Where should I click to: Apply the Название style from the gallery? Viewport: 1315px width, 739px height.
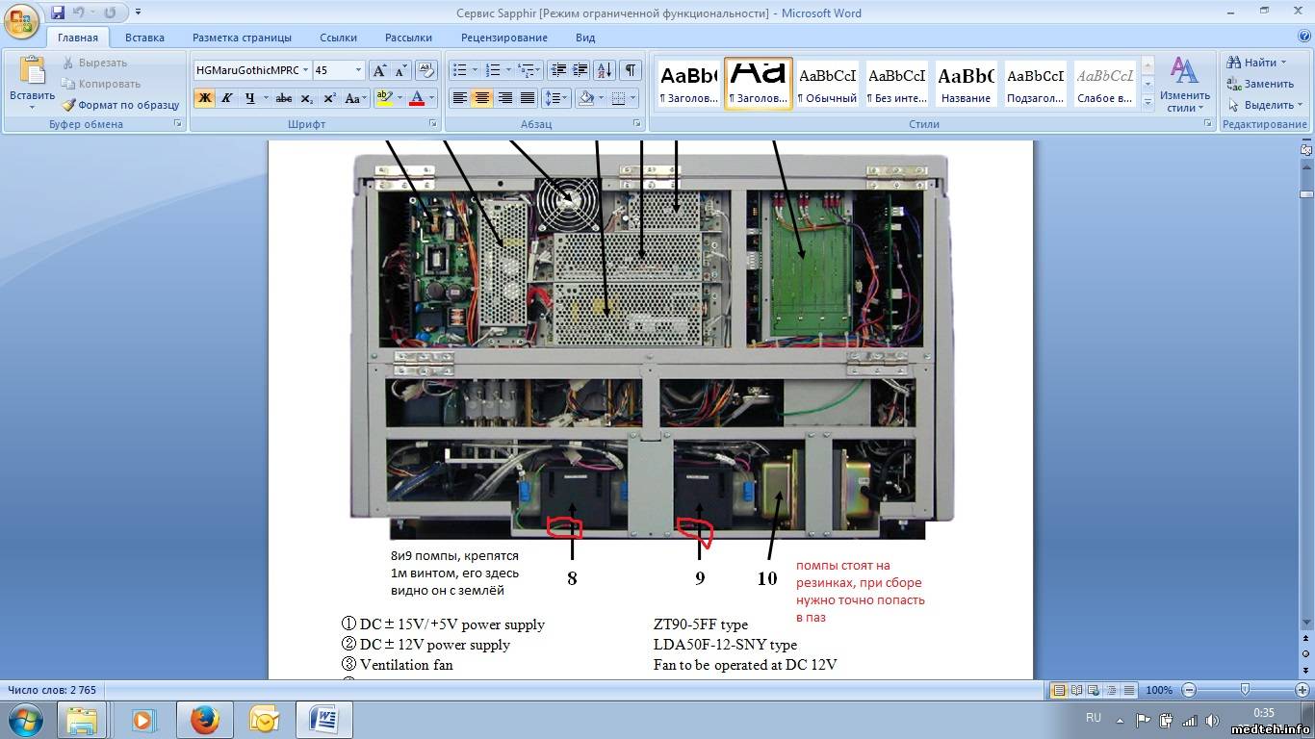click(x=966, y=84)
